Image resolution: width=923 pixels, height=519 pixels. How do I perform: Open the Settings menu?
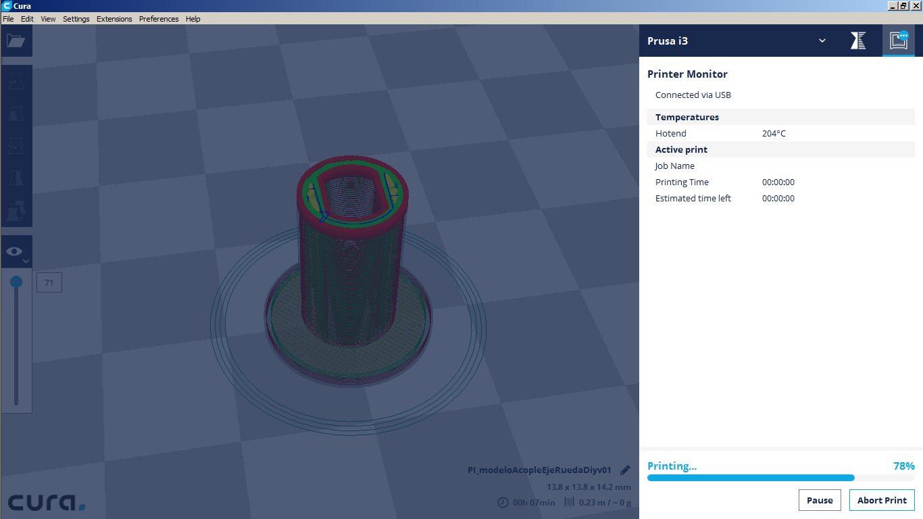tap(76, 19)
